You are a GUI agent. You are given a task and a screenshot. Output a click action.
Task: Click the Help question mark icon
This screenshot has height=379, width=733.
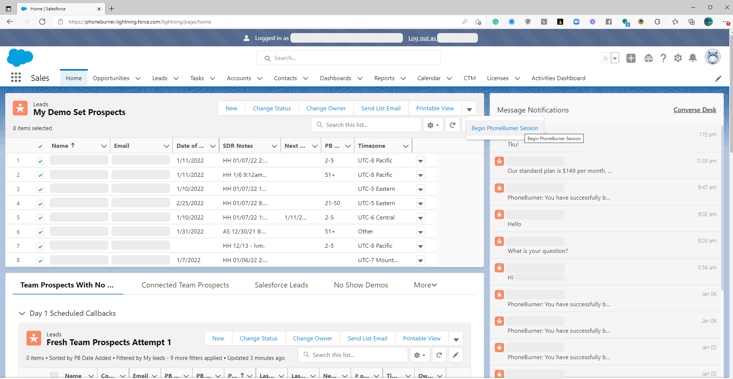[664, 58]
